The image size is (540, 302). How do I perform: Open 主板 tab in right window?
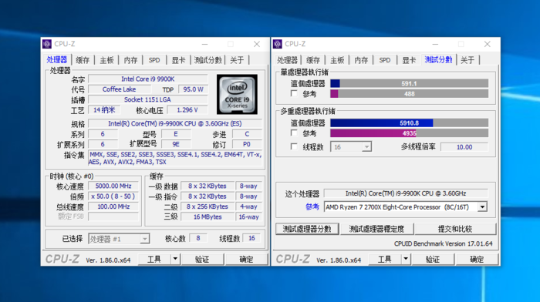337,60
